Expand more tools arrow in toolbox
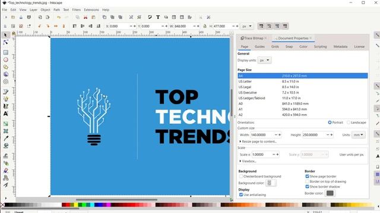Image resolution: width=380 pixels, height=213 pixels. pos(5,199)
